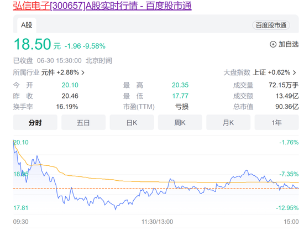Click the 最高 value 20.35
This screenshot has width=304, height=230.
click(x=180, y=85)
